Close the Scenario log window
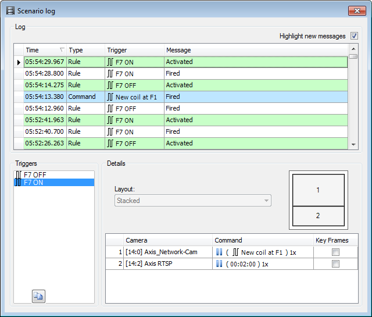Viewport: 372px width, 317px height. pyautogui.click(x=356, y=10)
